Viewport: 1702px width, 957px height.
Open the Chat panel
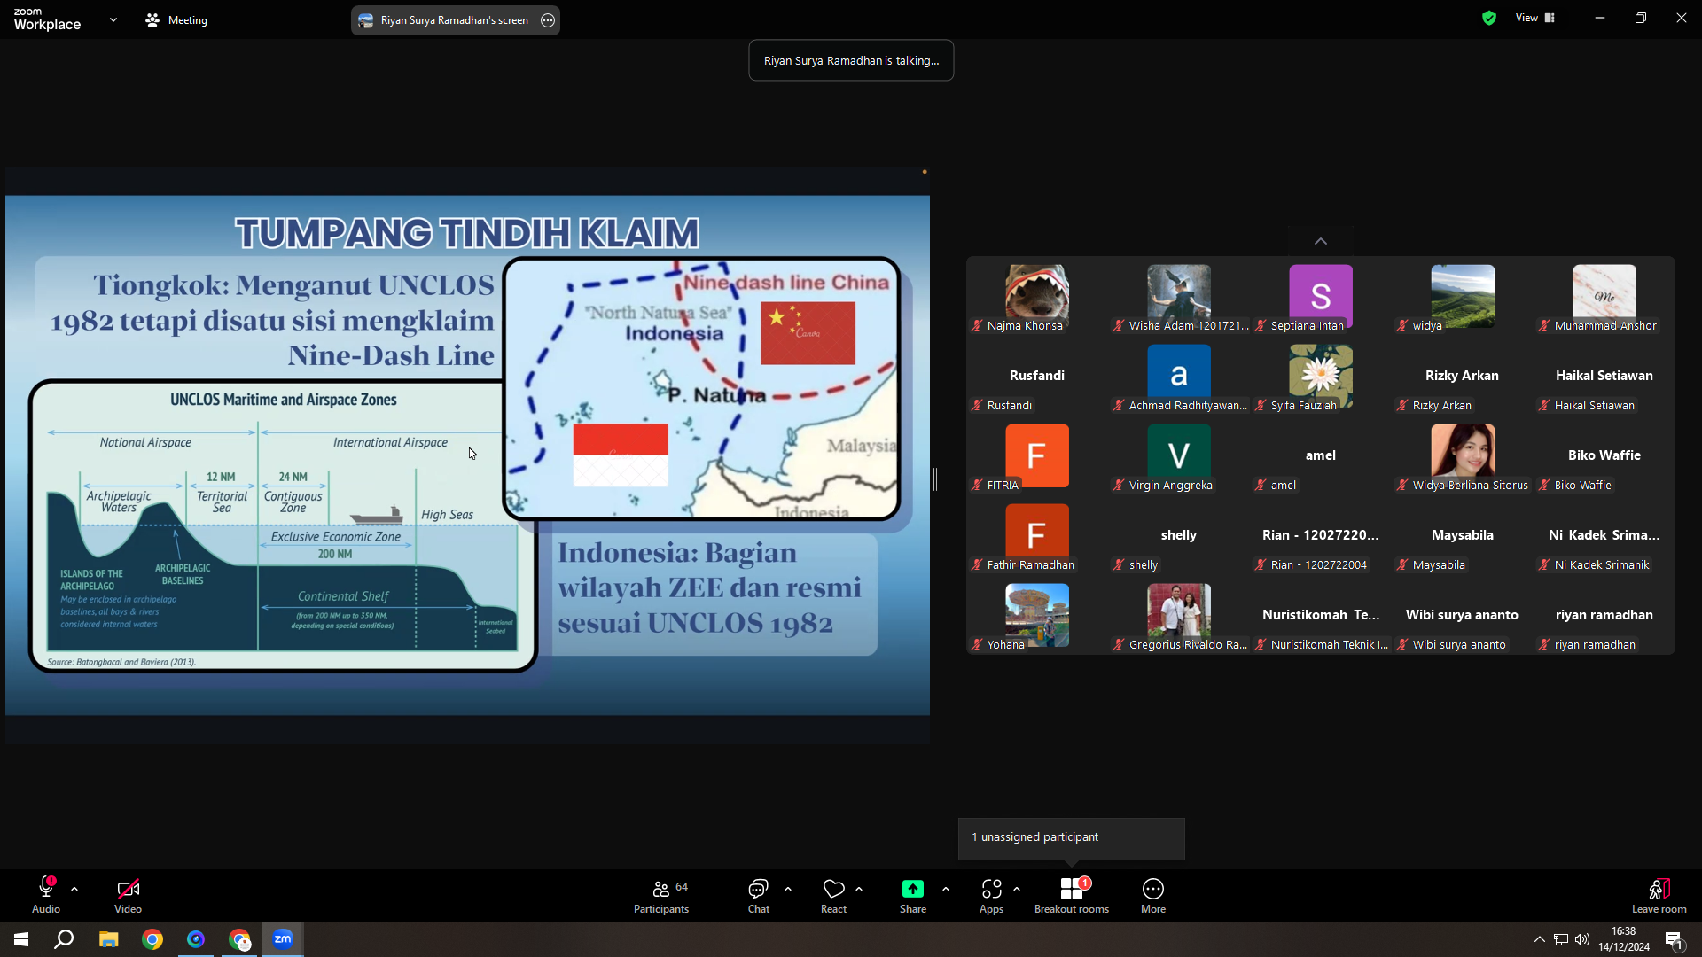(759, 895)
